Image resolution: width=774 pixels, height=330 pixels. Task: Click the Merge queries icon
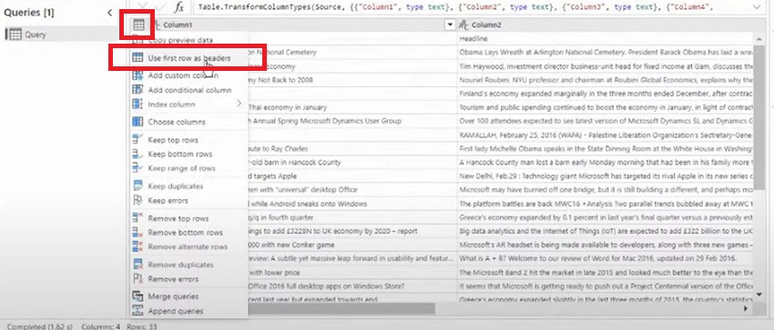pyautogui.click(x=137, y=296)
